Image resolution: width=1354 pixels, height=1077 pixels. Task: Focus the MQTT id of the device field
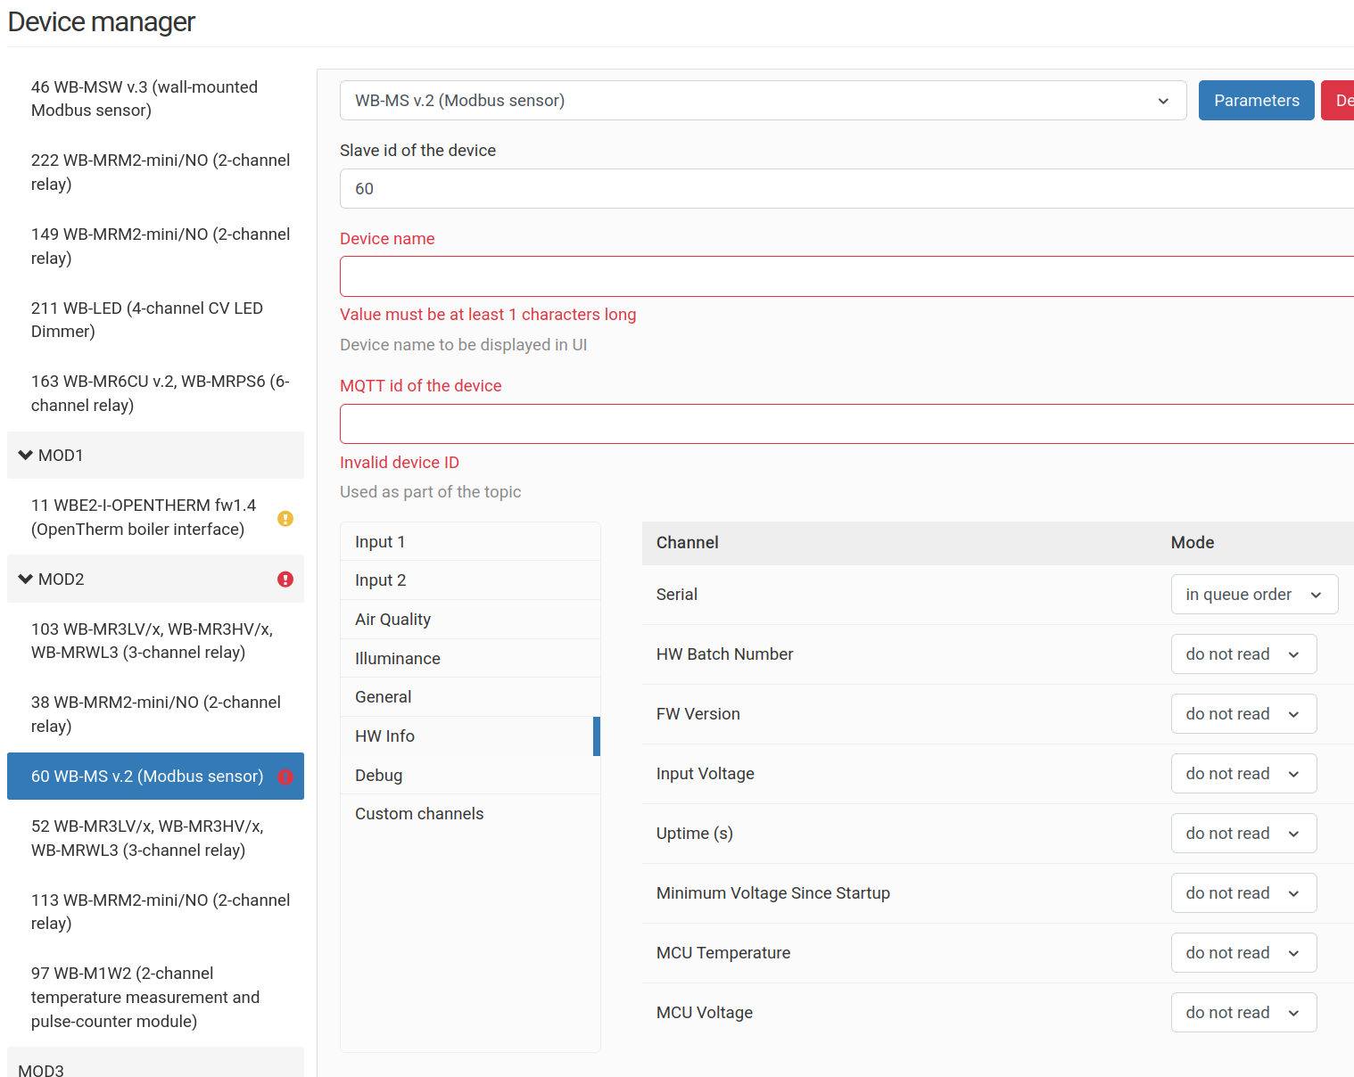(x=846, y=424)
